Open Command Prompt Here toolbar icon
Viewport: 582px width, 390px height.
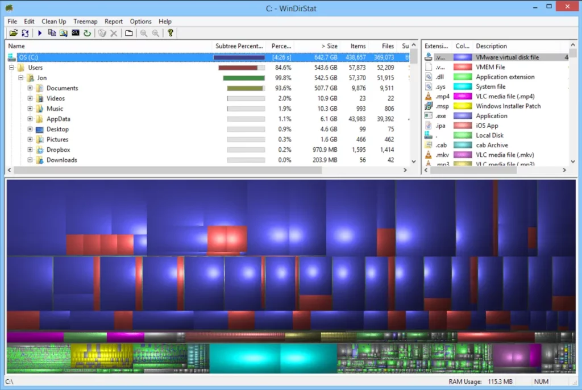tap(76, 32)
